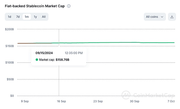Click the 7 Oct axis label
This screenshot has height=109, width=180.
(x=171, y=101)
